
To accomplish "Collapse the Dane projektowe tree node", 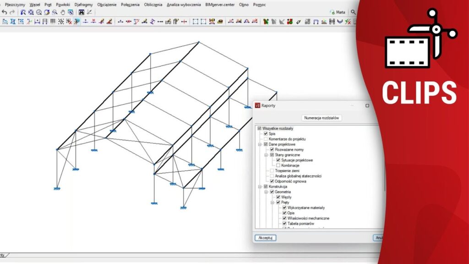I will pyautogui.click(x=260, y=144).
